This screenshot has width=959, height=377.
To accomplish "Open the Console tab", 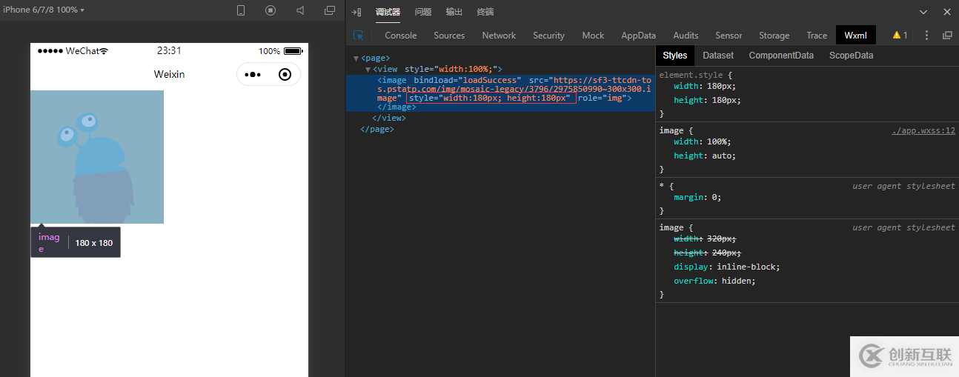I will [401, 35].
